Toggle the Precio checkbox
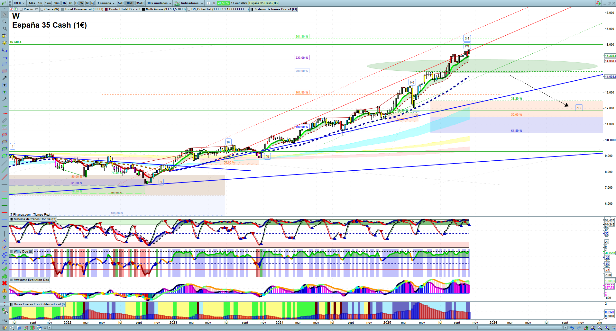The width and height of the screenshot is (616, 331). click(x=21, y=9)
